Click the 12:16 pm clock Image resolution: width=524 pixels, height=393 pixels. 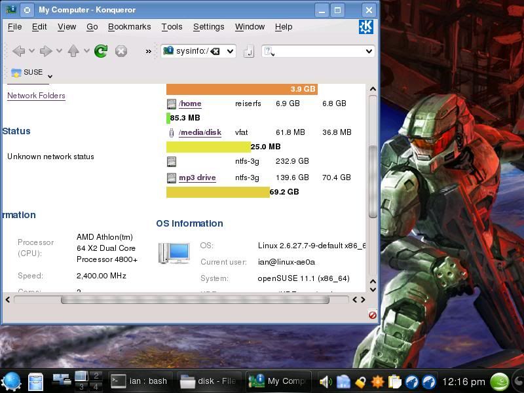point(464,382)
